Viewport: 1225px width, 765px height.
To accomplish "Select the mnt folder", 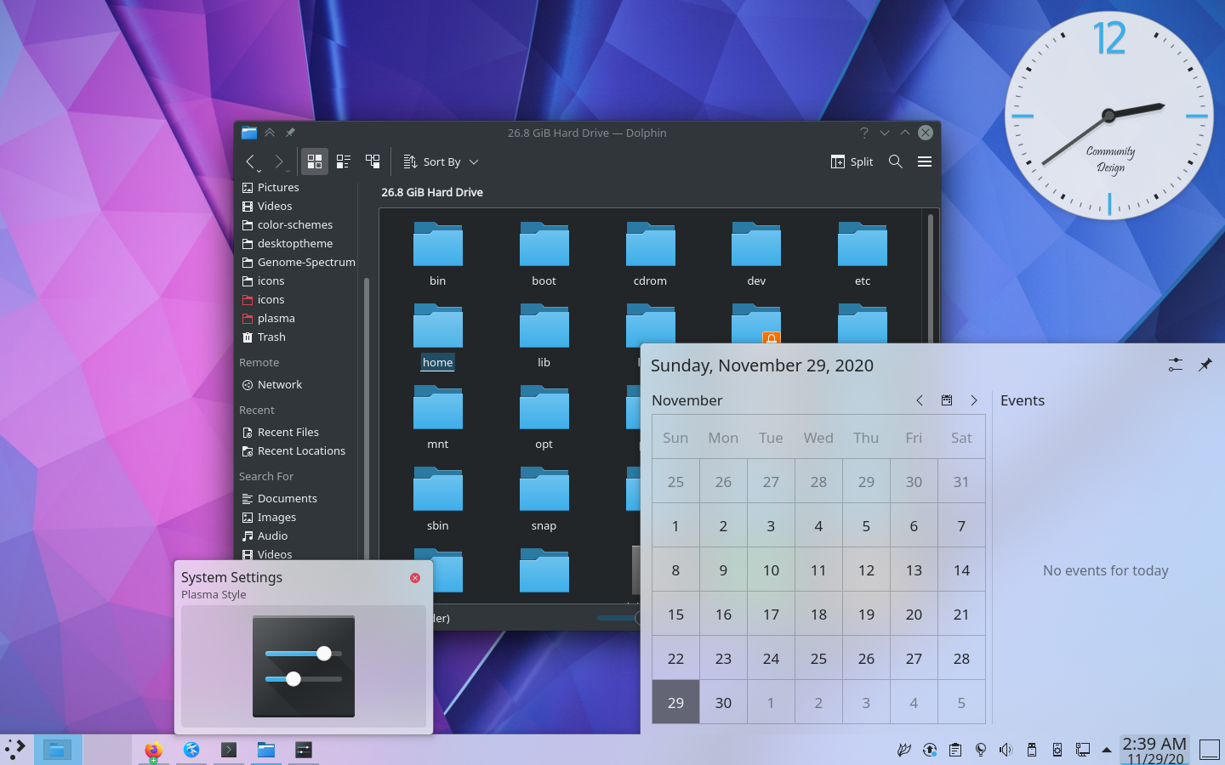I will (438, 416).
